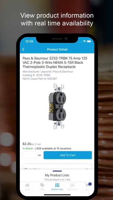Screen dimensions: 113x200
Task: Tap the In Stock status text
Action: pos(28,149)
